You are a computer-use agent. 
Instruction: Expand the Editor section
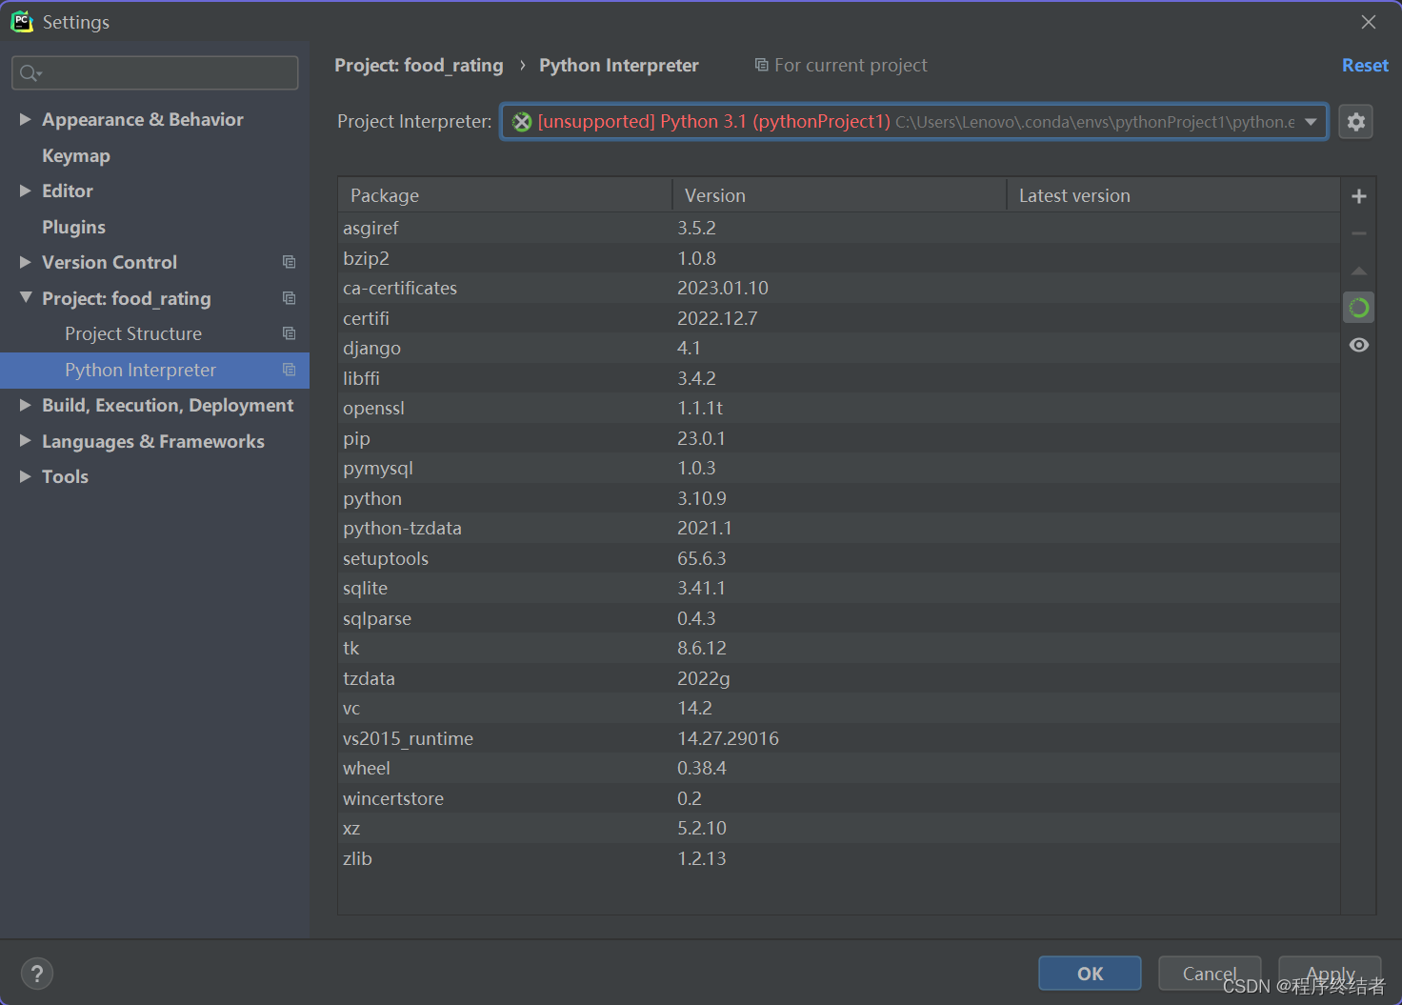(x=26, y=191)
